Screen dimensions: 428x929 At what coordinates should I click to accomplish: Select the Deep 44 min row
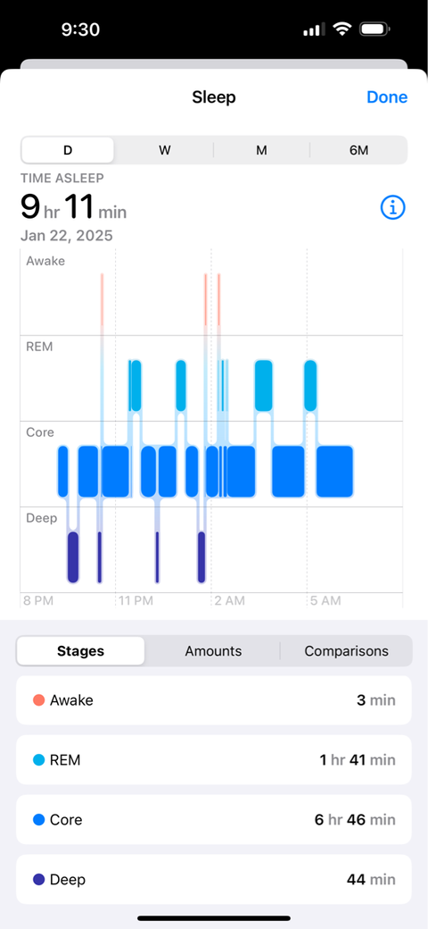[x=213, y=880]
